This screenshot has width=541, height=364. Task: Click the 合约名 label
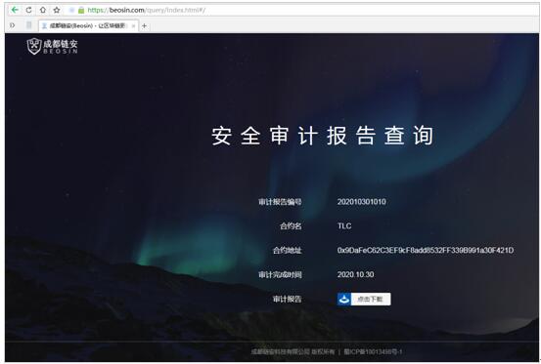(x=291, y=226)
